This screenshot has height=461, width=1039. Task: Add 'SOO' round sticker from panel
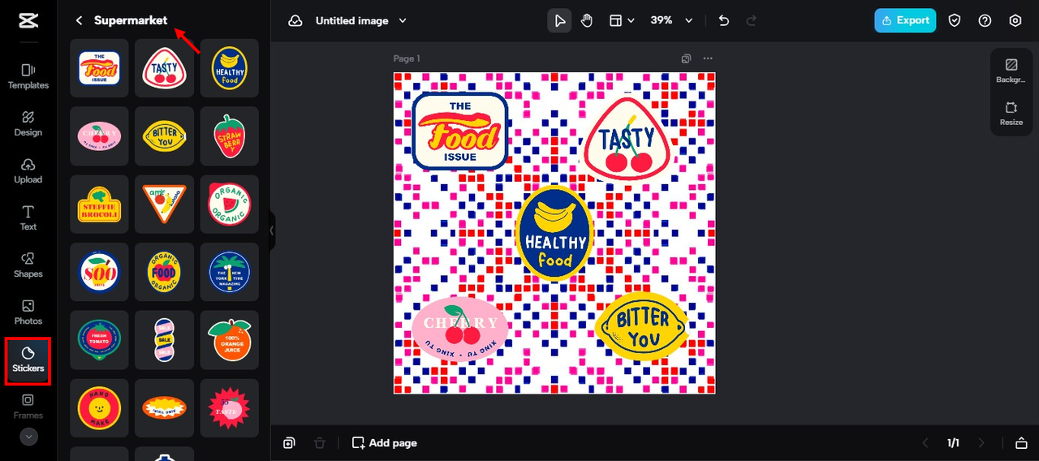[x=99, y=272]
